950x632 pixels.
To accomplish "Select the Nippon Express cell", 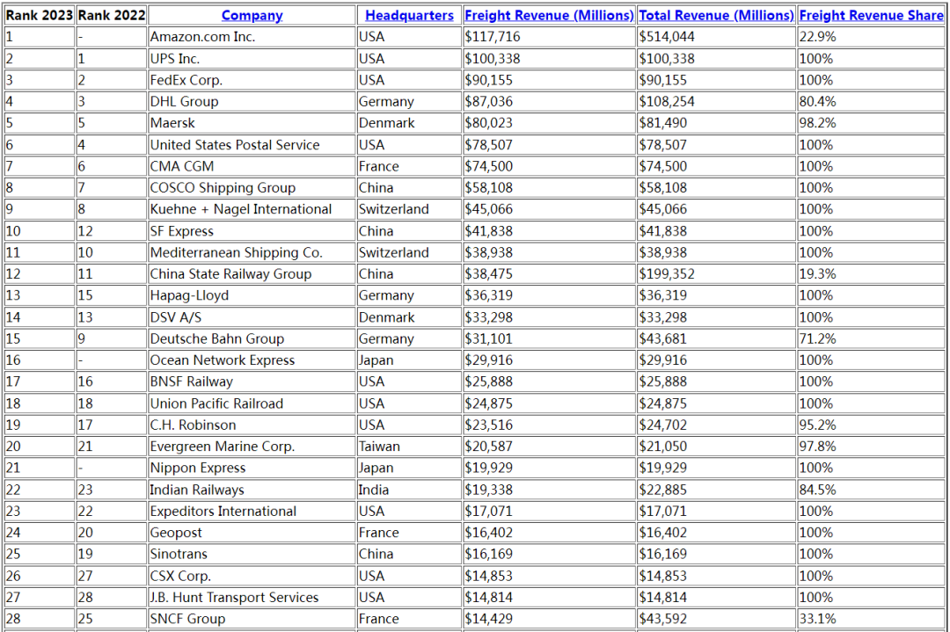I will (x=252, y=468).
